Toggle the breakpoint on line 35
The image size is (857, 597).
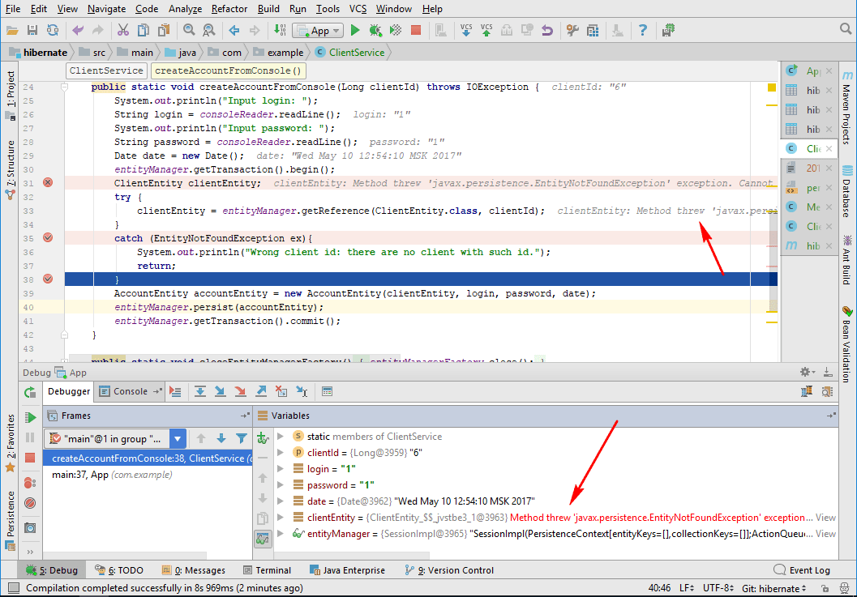click(x=47, y=238)
